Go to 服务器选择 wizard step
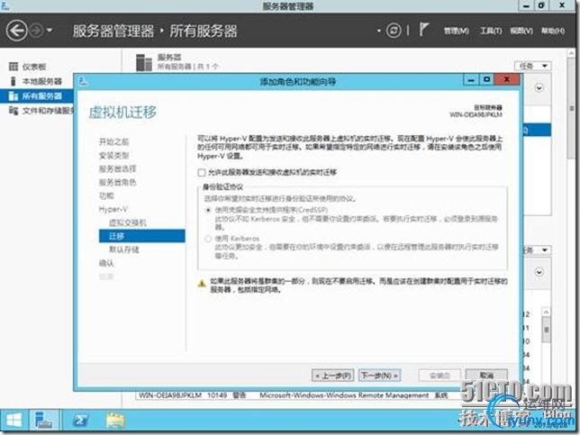The width and height of the screenshot is (580, 435). tap(118, 169)
